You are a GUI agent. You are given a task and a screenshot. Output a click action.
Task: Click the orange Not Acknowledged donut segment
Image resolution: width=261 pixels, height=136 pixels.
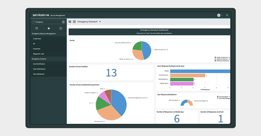pyautogui.click(x=190, y=102)
